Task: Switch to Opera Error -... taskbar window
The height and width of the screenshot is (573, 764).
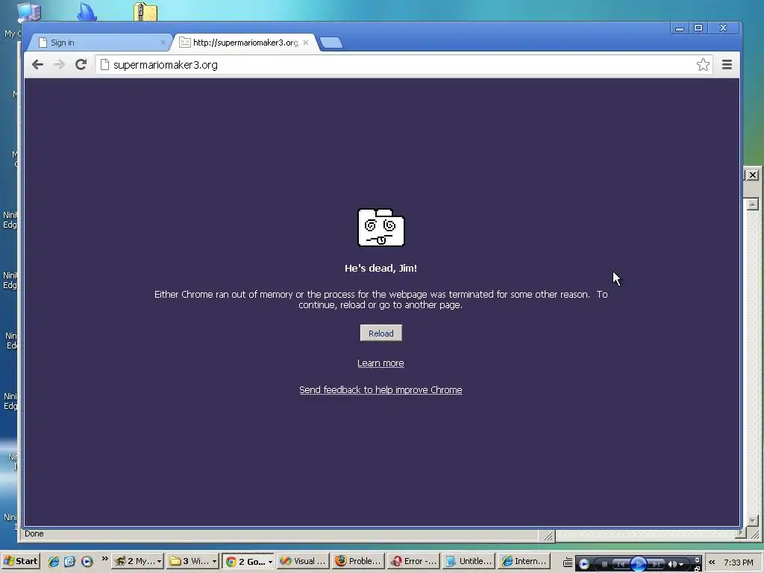Action: [x=413, y=561]
